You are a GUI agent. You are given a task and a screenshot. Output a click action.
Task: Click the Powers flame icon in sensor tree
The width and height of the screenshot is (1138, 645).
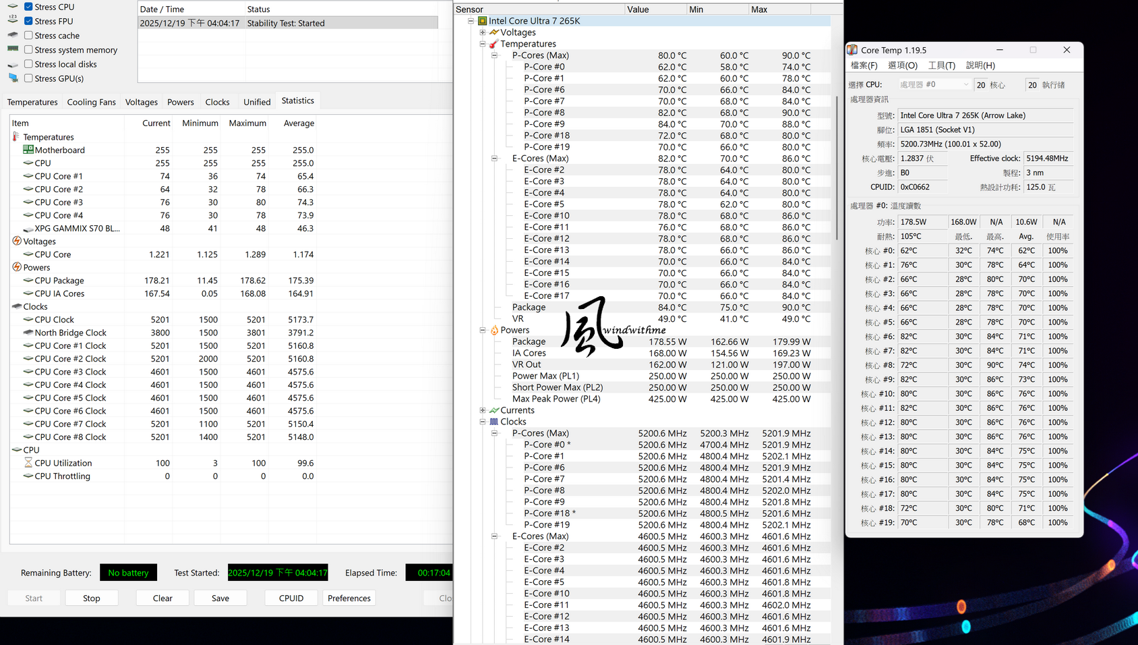[x=494, y=330]
